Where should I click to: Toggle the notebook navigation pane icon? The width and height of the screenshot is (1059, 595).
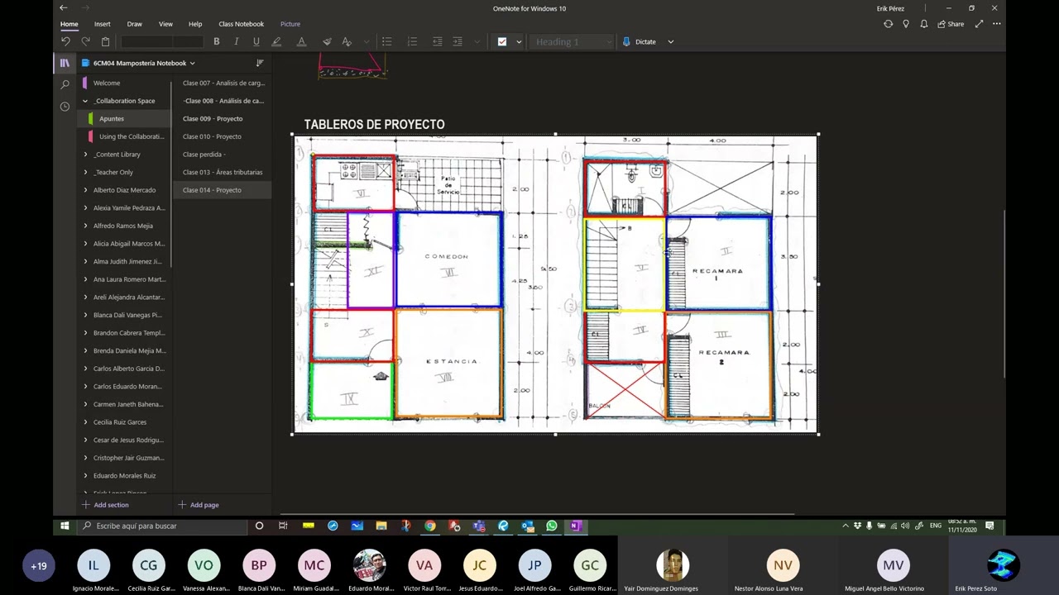click(65, 63)
